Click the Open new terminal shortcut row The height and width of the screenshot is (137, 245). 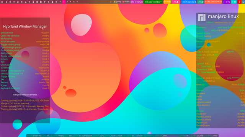click(x=25, y=36)
